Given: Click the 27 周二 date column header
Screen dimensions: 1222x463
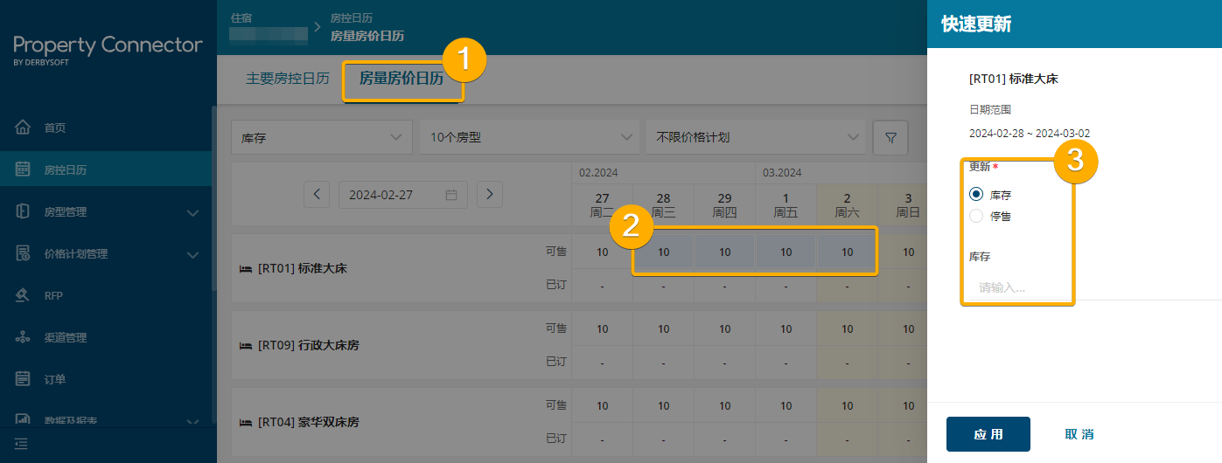Looking at the screenshot, I should [603, 205].
